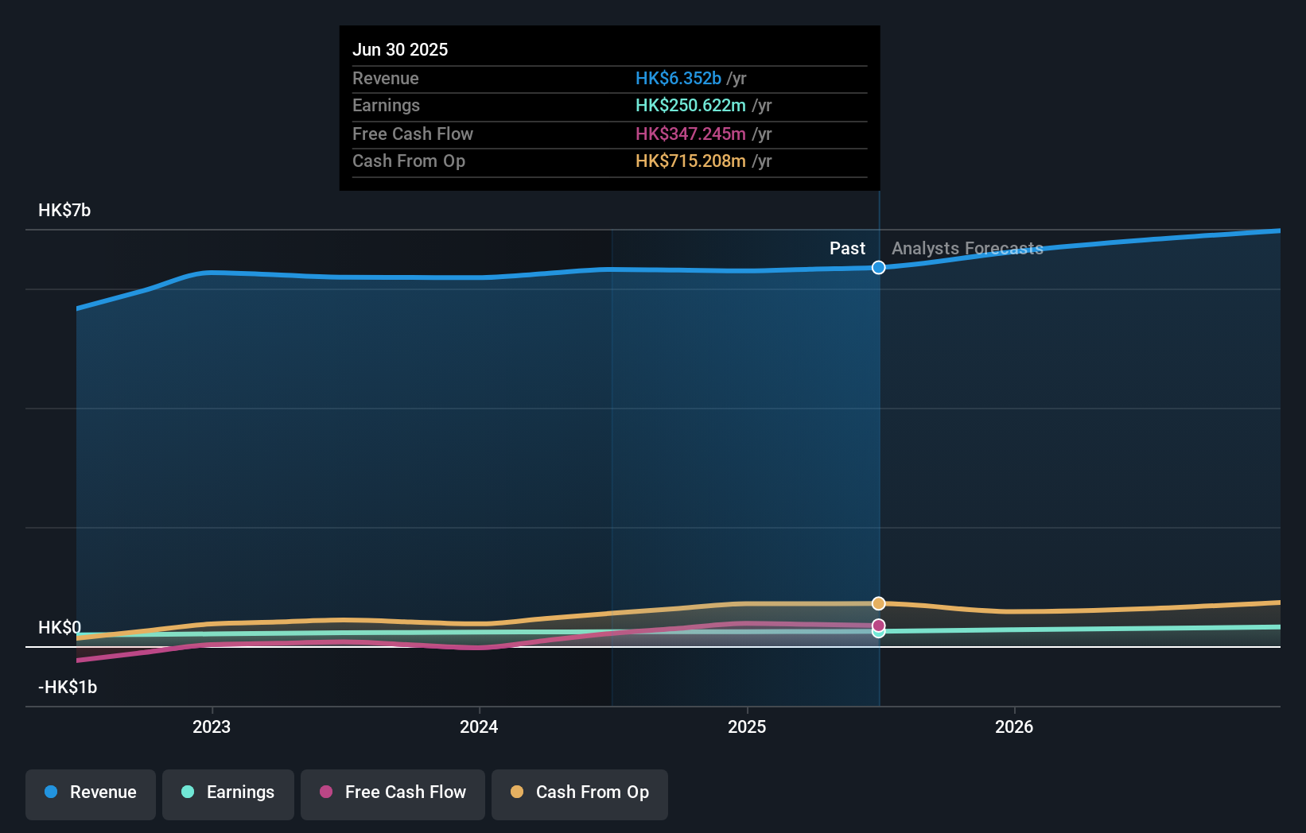Select the Past section label

click(847, 248)
